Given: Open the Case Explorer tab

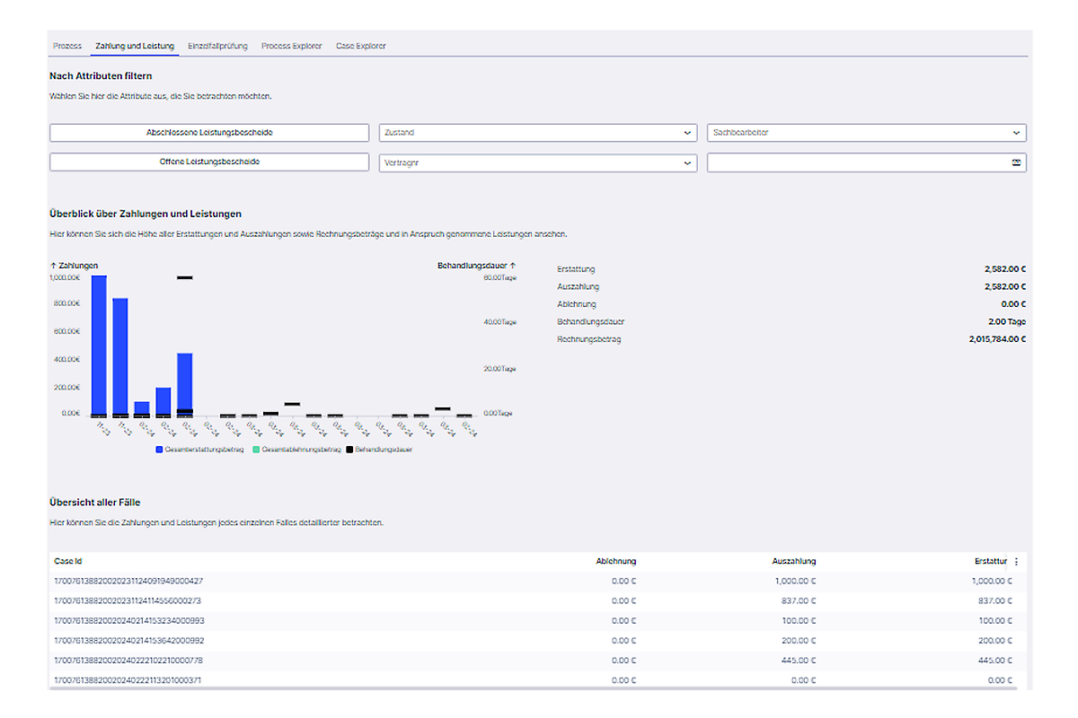Looking at the screenshot, I should click(x=360, y=46).
